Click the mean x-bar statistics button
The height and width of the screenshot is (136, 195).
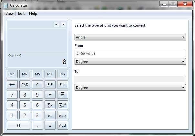click(50, 95)
